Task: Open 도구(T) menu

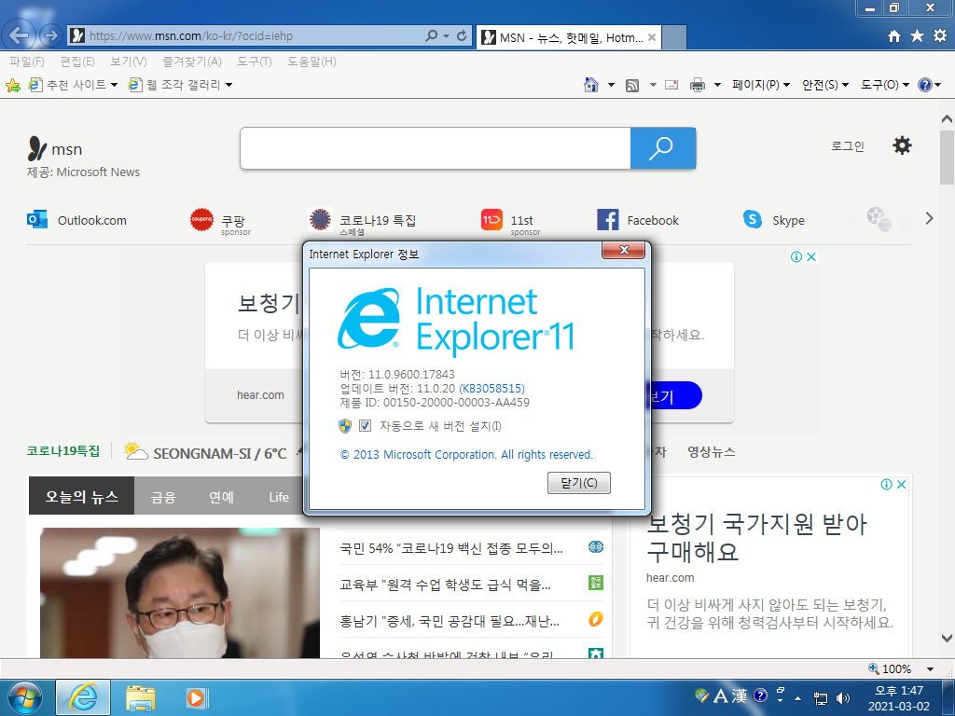Action: [254, 62]
